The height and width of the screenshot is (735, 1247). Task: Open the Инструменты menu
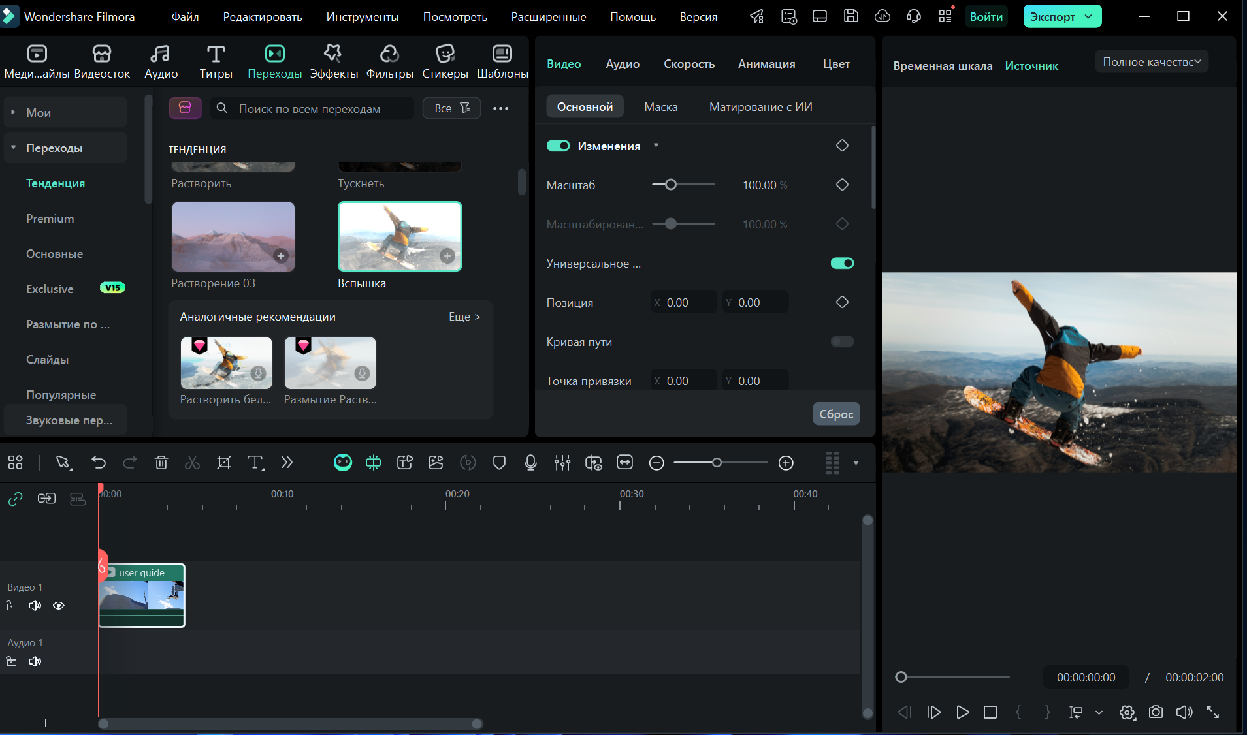(x=362, y=17)
